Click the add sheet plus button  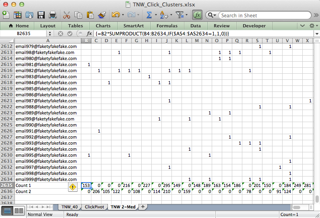[x=142, y=207]
